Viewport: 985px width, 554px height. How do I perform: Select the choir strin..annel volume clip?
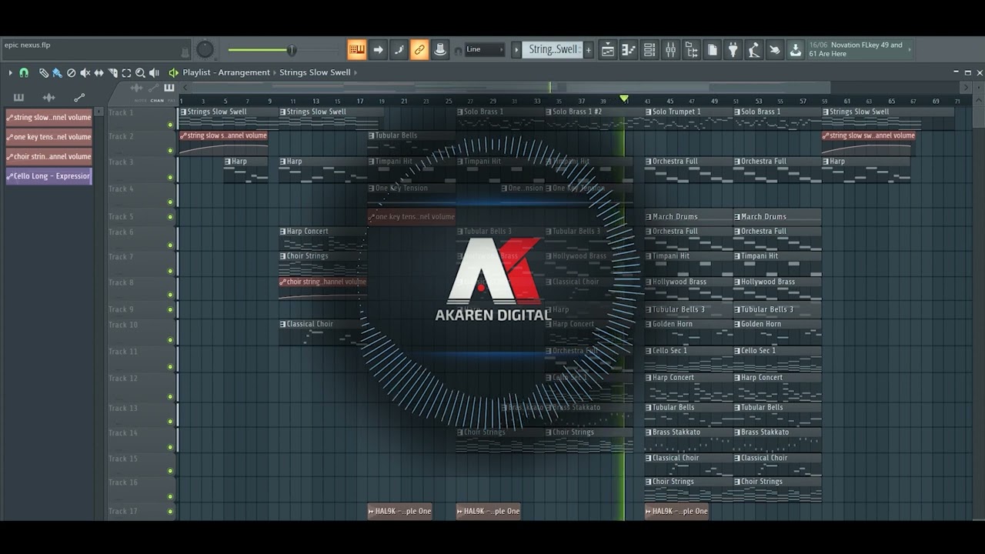(49, 156)
